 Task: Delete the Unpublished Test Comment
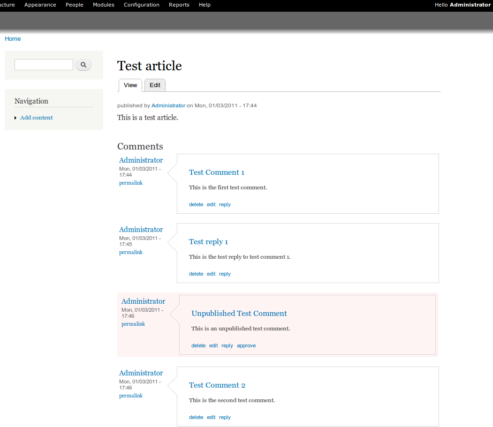click(x=198, y=345)
